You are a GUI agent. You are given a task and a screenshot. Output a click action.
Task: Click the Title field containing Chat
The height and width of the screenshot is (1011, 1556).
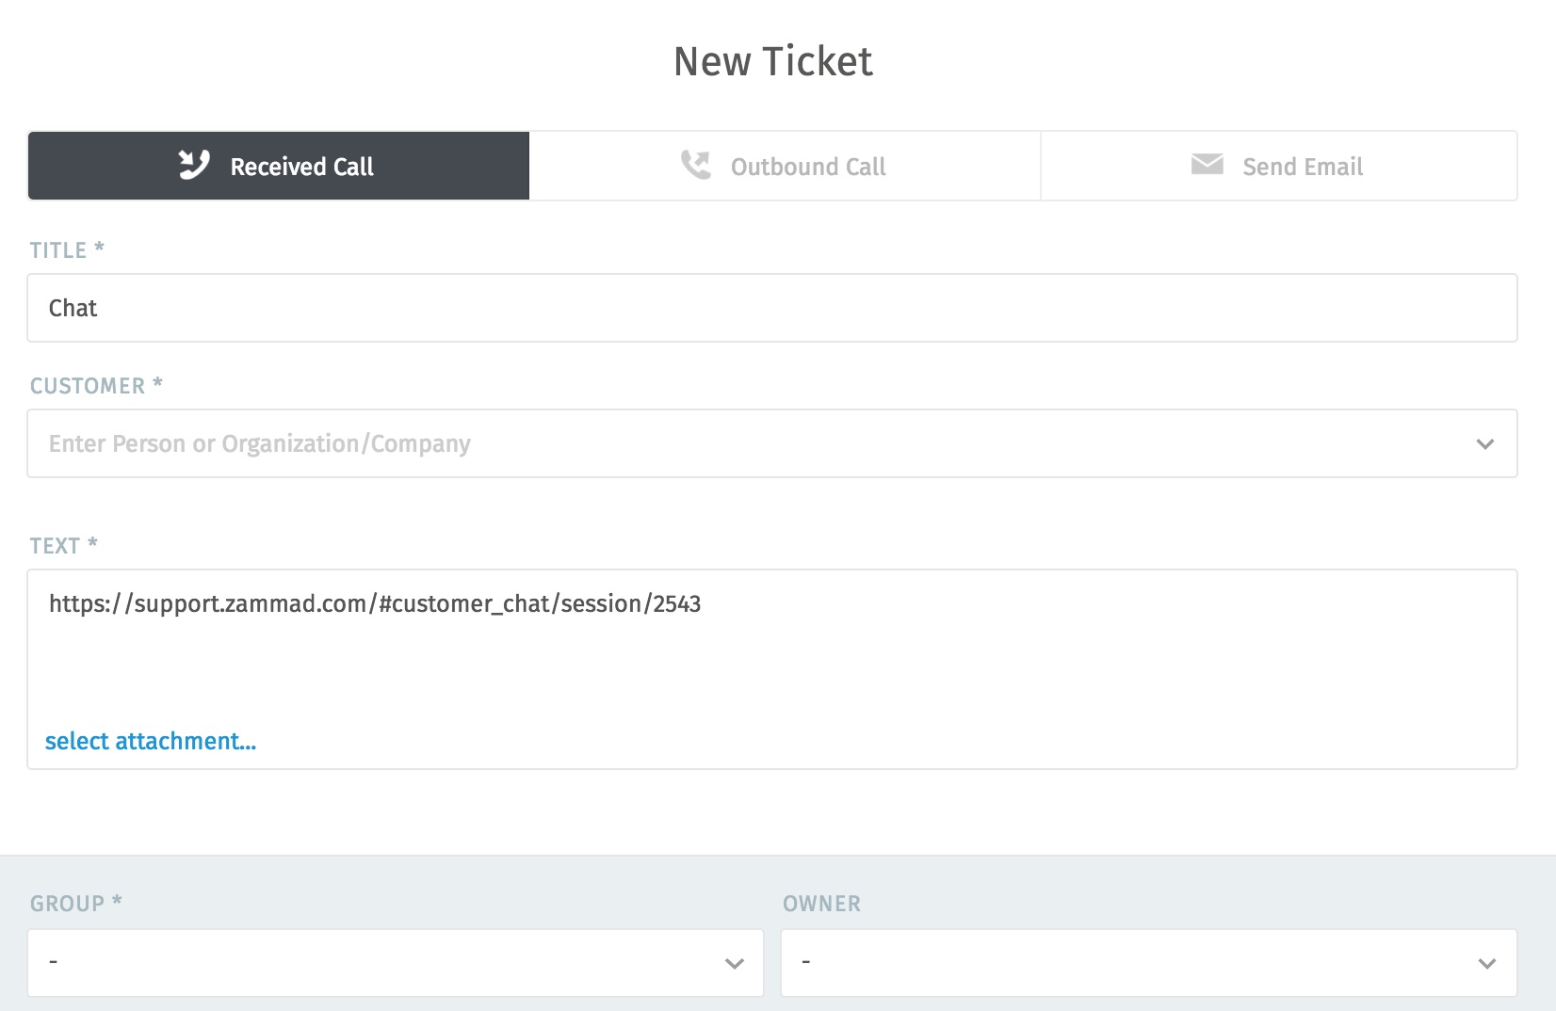click(377, 308)
